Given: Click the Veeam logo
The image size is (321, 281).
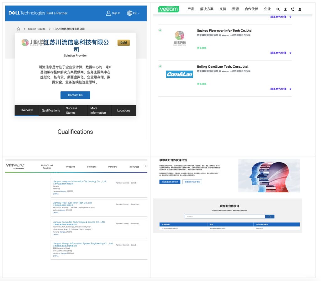Looking at the screenshot, I should (x=169, y=9).
